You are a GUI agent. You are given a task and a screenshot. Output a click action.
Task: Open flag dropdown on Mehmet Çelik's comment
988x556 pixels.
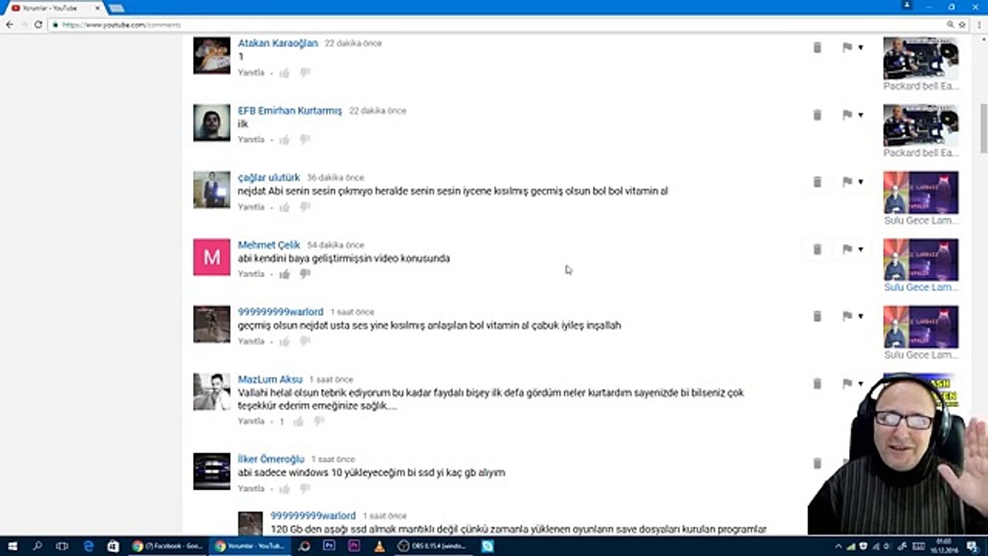(861, 249)
